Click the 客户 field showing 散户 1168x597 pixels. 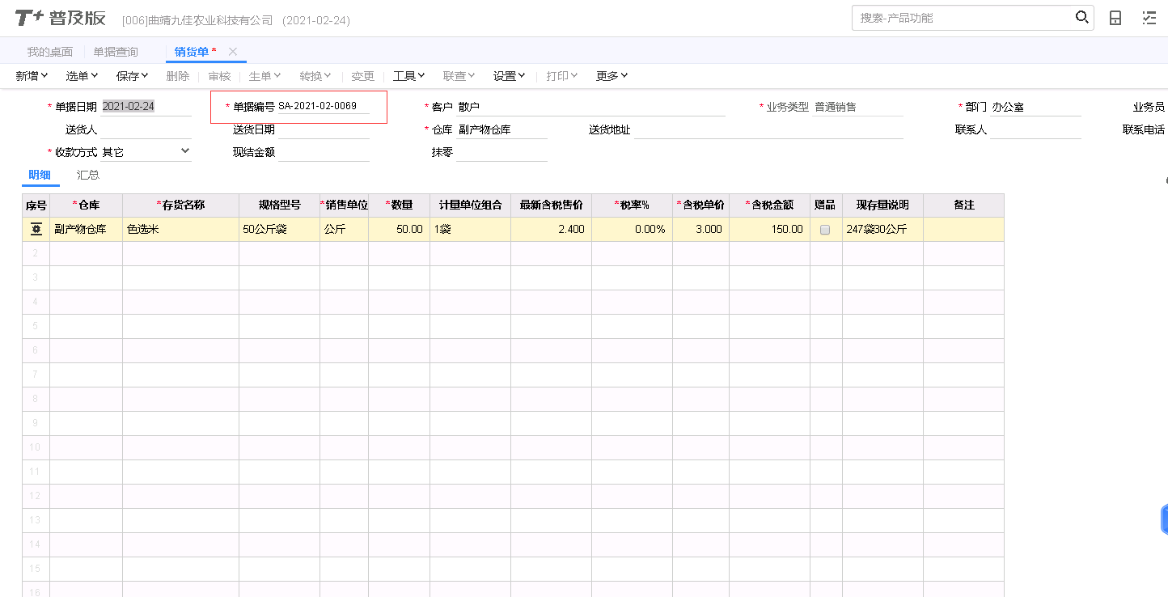[590, 107]
